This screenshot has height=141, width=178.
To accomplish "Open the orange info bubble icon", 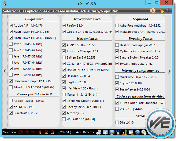I will (x=153, y=11).
